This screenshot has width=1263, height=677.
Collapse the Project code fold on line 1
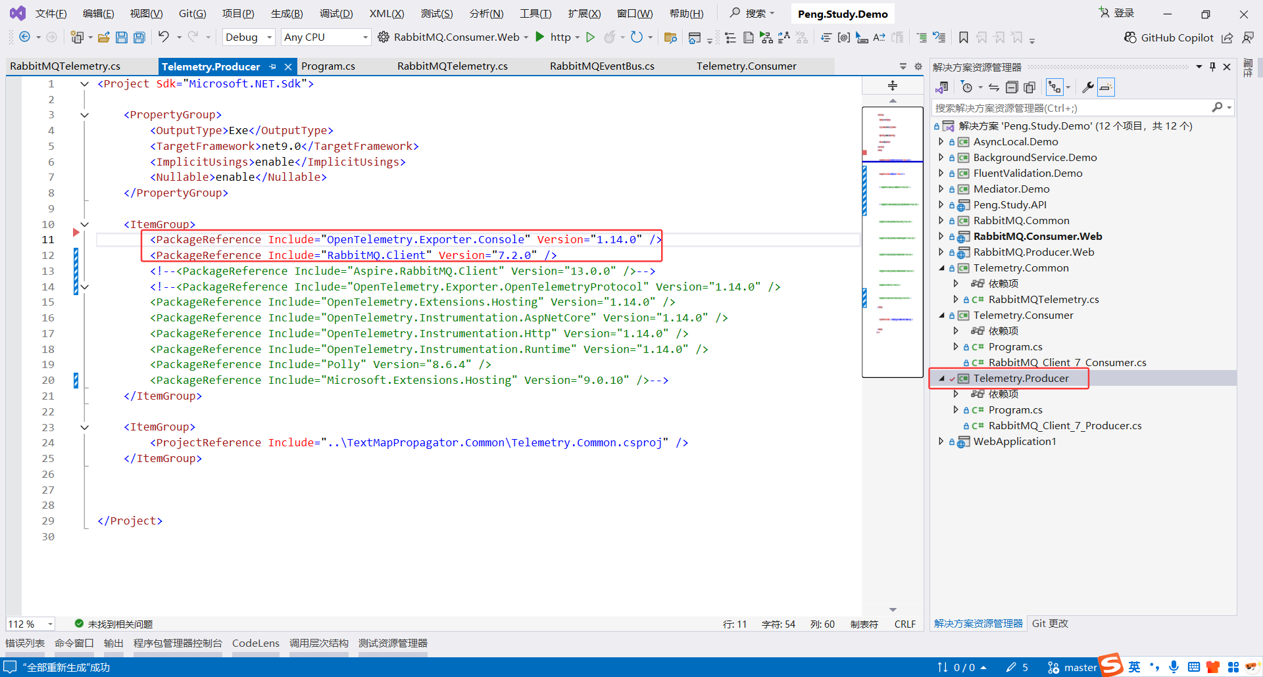[x=84, y=83]
